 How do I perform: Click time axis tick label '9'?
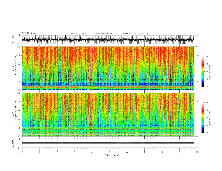(x=179, y=152)
